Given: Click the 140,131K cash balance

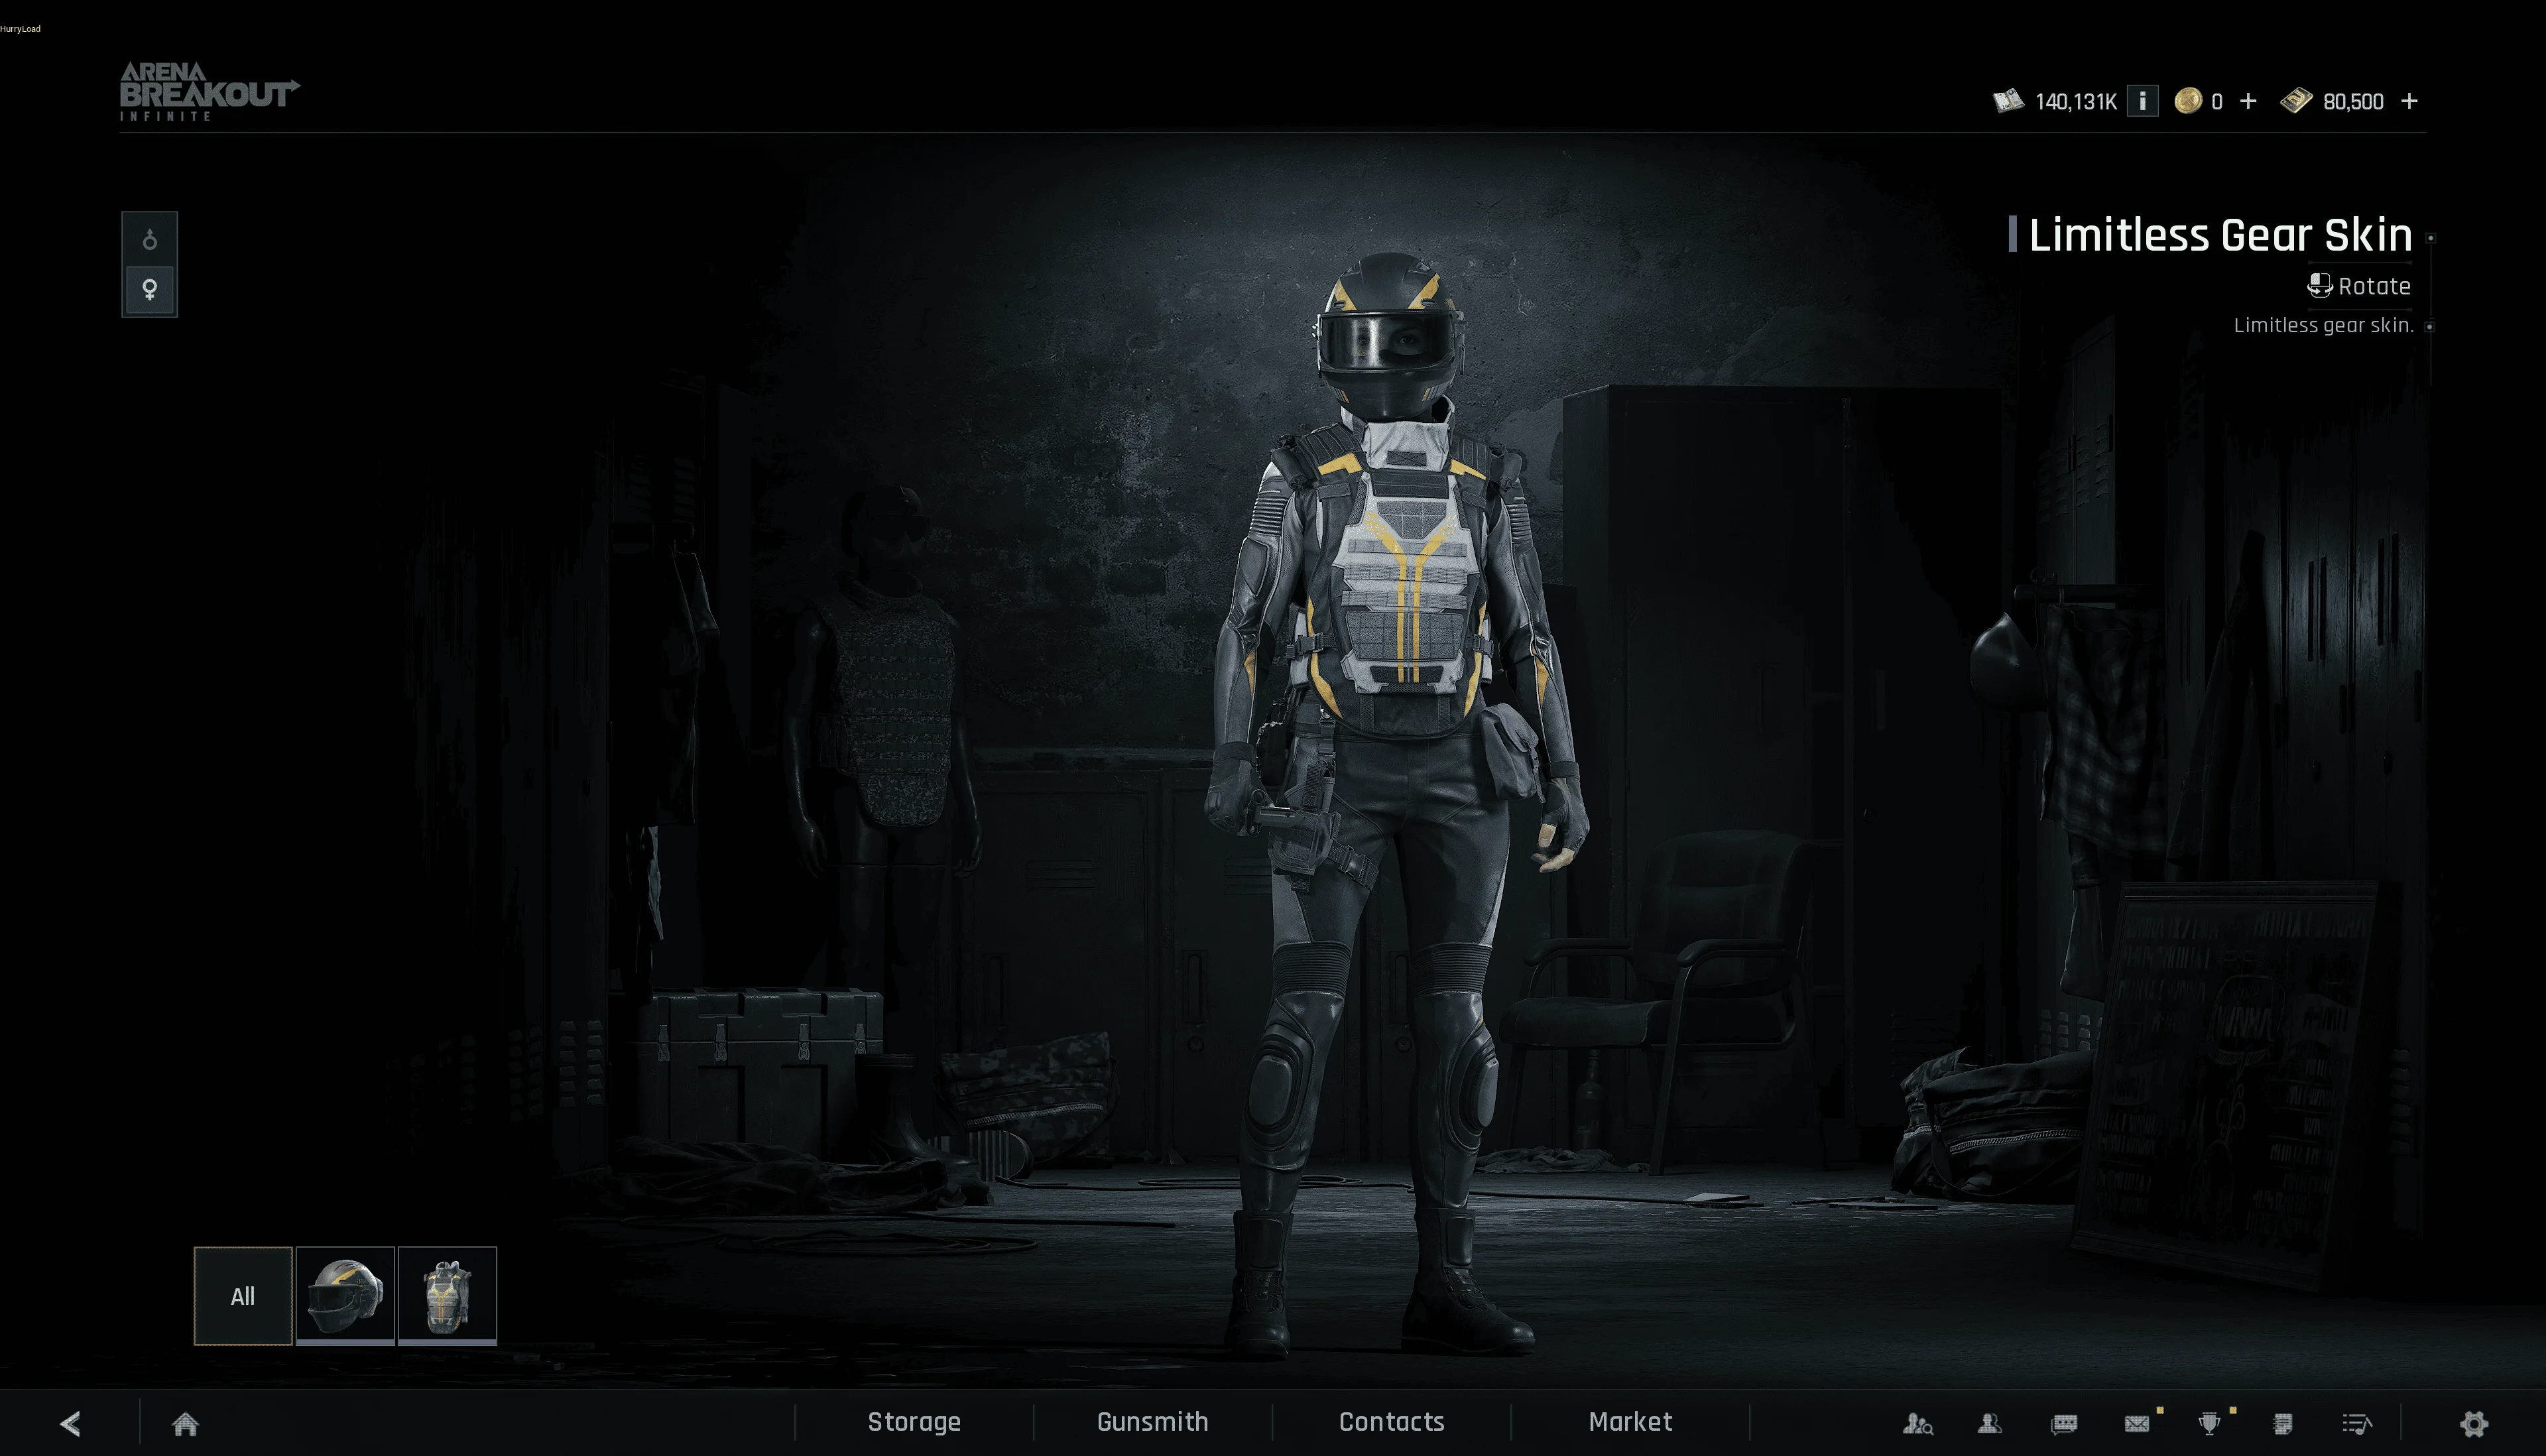Looking at the screenshot, I should coord(2076,102).
